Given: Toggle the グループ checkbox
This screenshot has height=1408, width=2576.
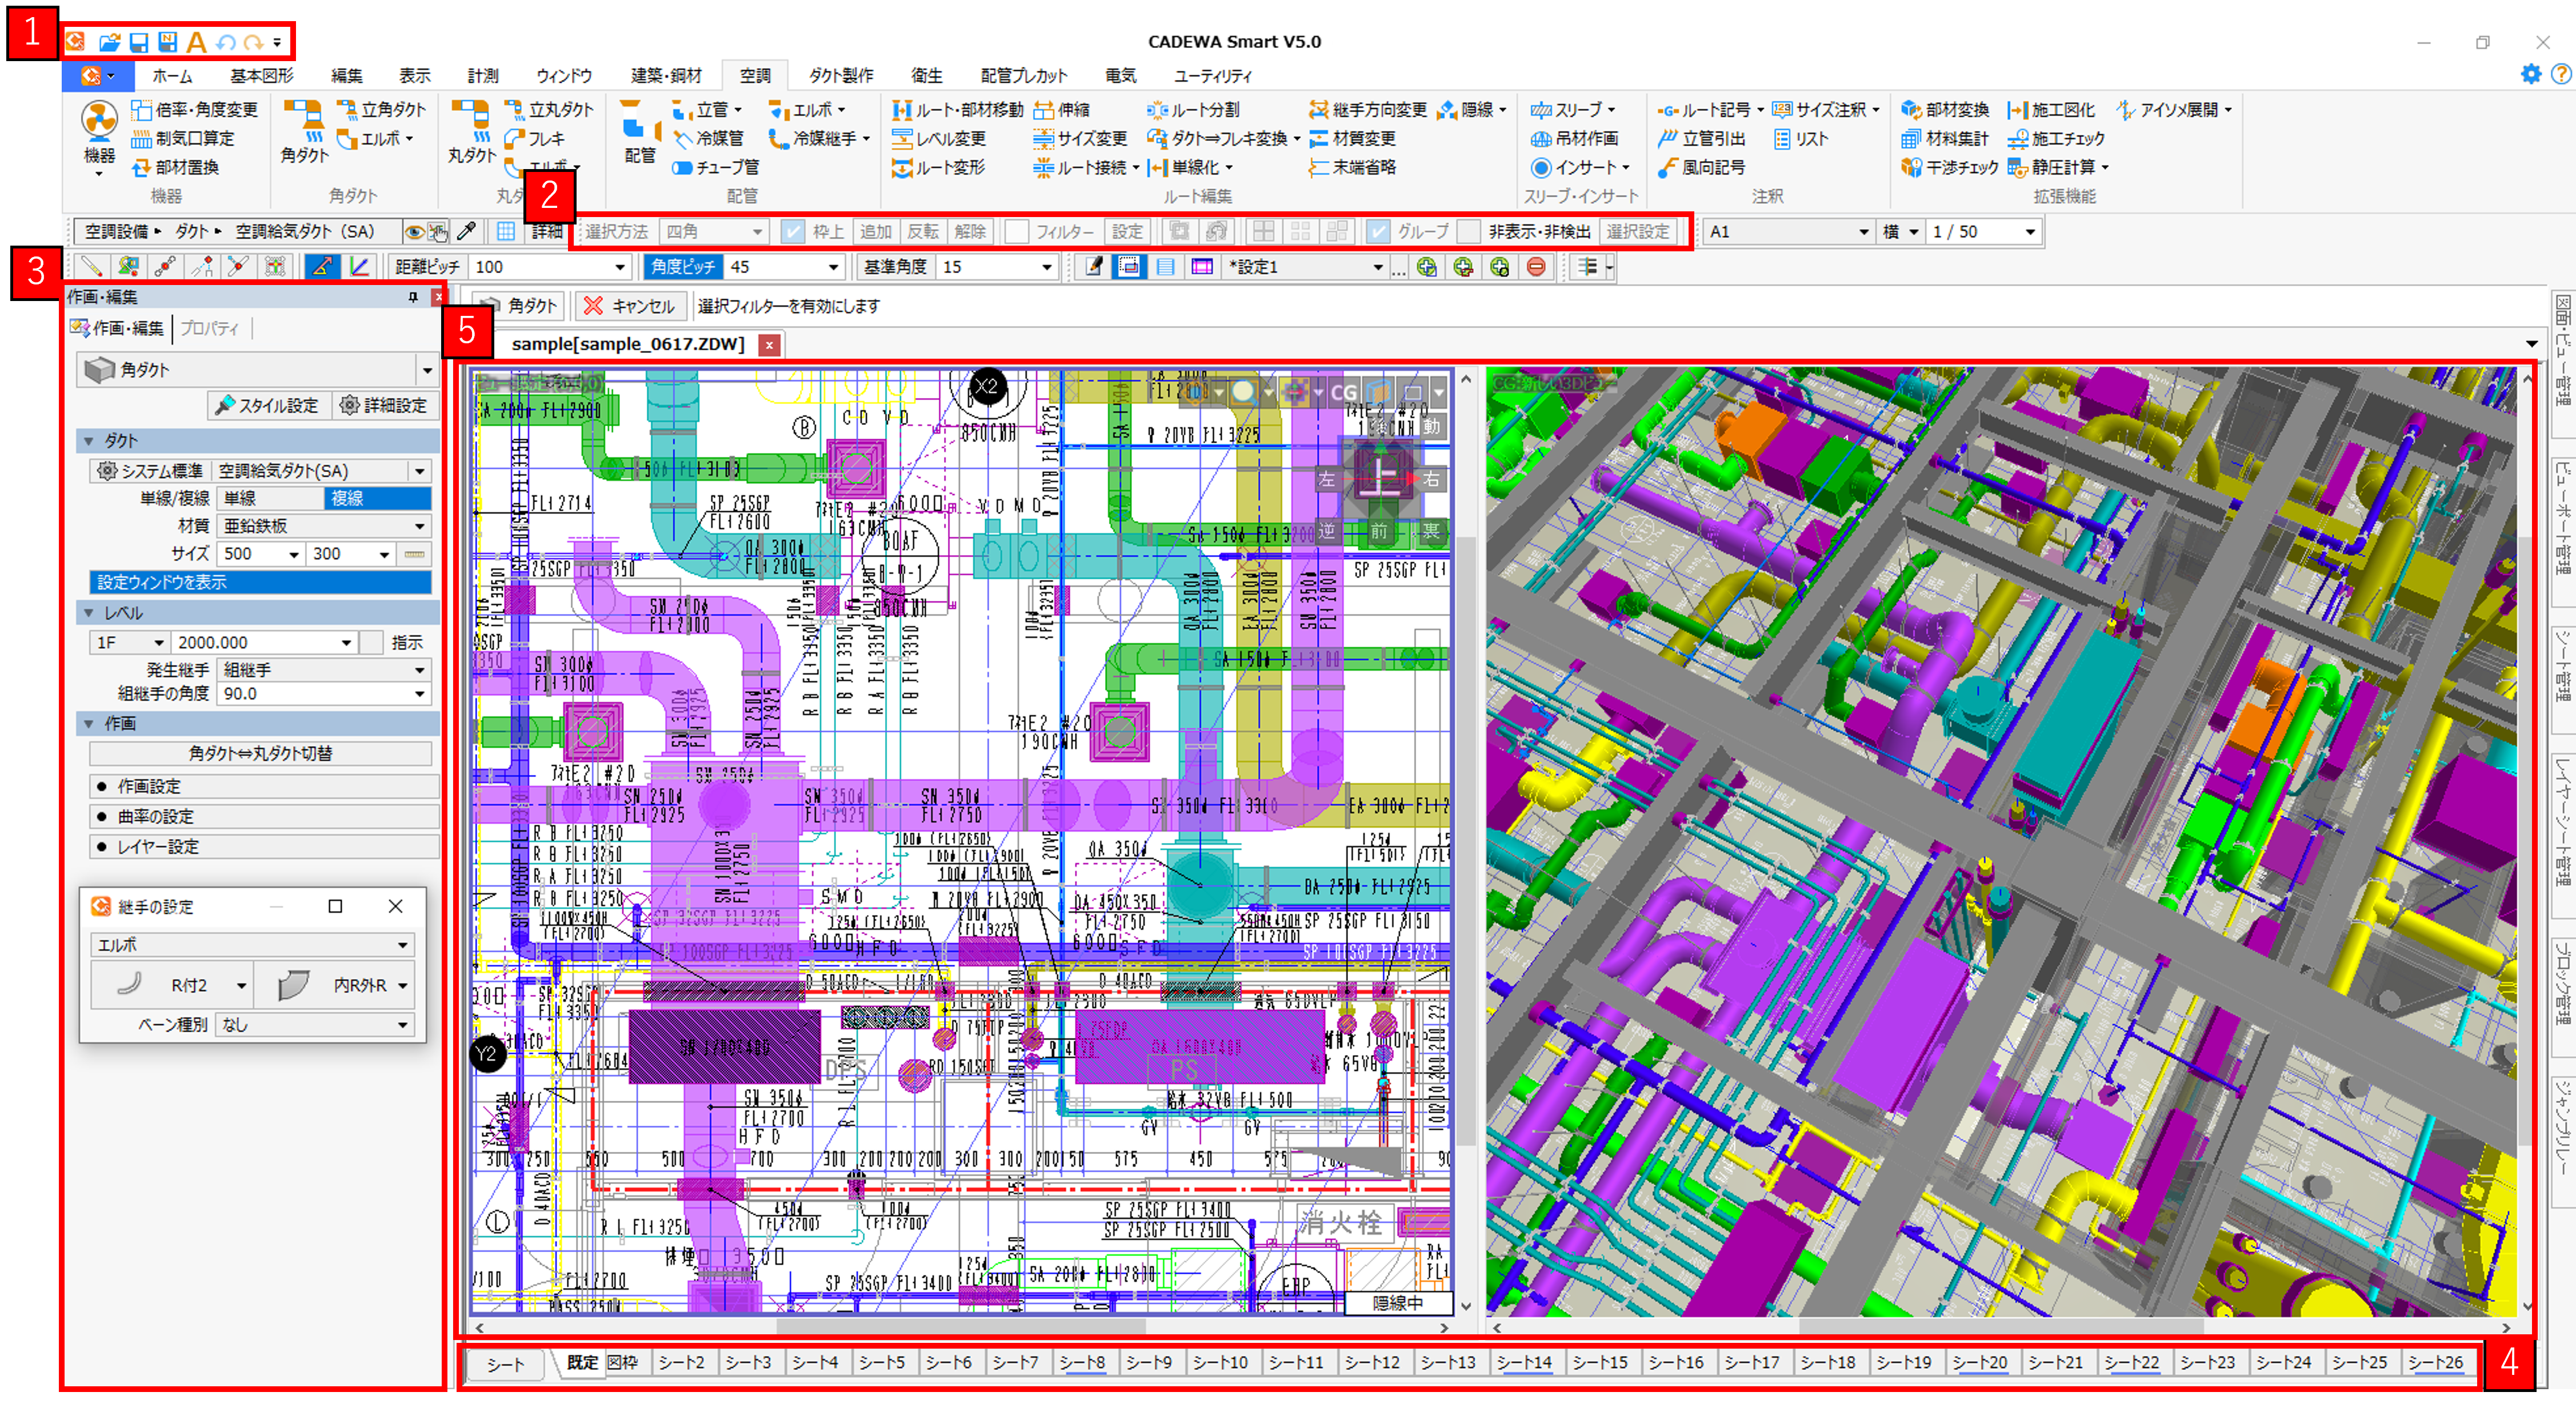Looking at the screenshot, I should [1378, 232].
